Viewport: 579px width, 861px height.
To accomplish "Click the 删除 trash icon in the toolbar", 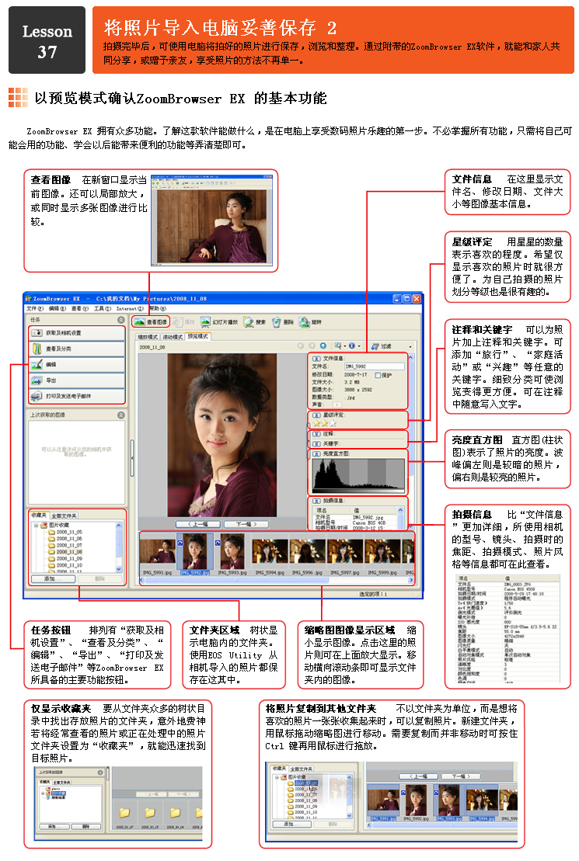I will (x=277, y=321).
